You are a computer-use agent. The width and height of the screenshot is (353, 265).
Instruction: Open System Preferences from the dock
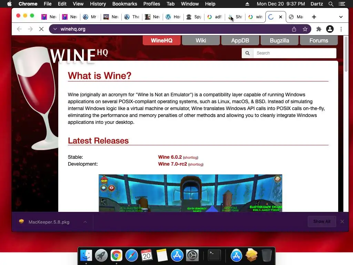click(x=192, y=256)
